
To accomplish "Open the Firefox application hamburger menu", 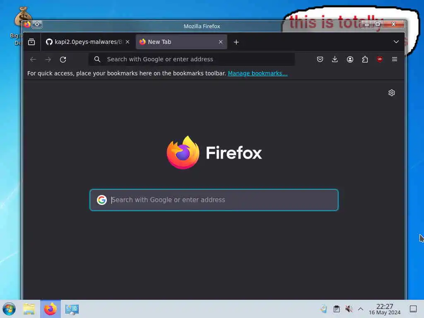I will [x=395, y=59].
